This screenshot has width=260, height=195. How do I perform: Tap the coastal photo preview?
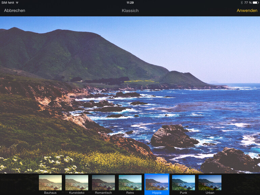(x=130, y=94)
